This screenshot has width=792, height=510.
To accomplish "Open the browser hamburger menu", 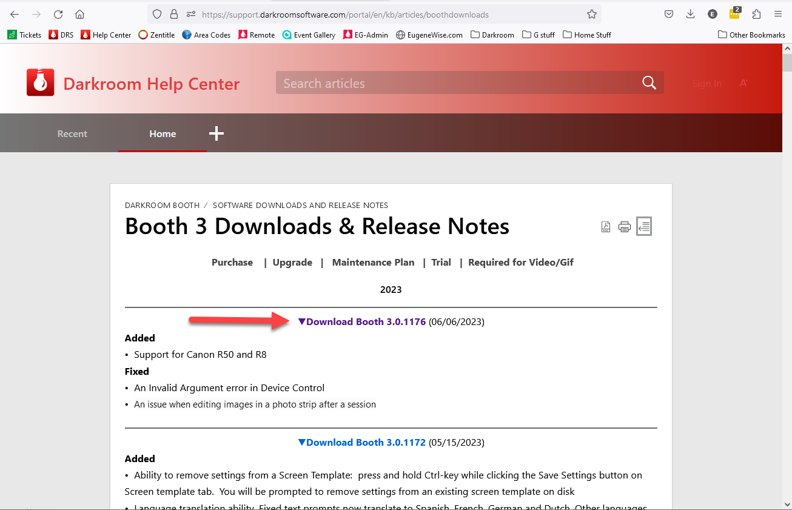I will click(778, 14).
